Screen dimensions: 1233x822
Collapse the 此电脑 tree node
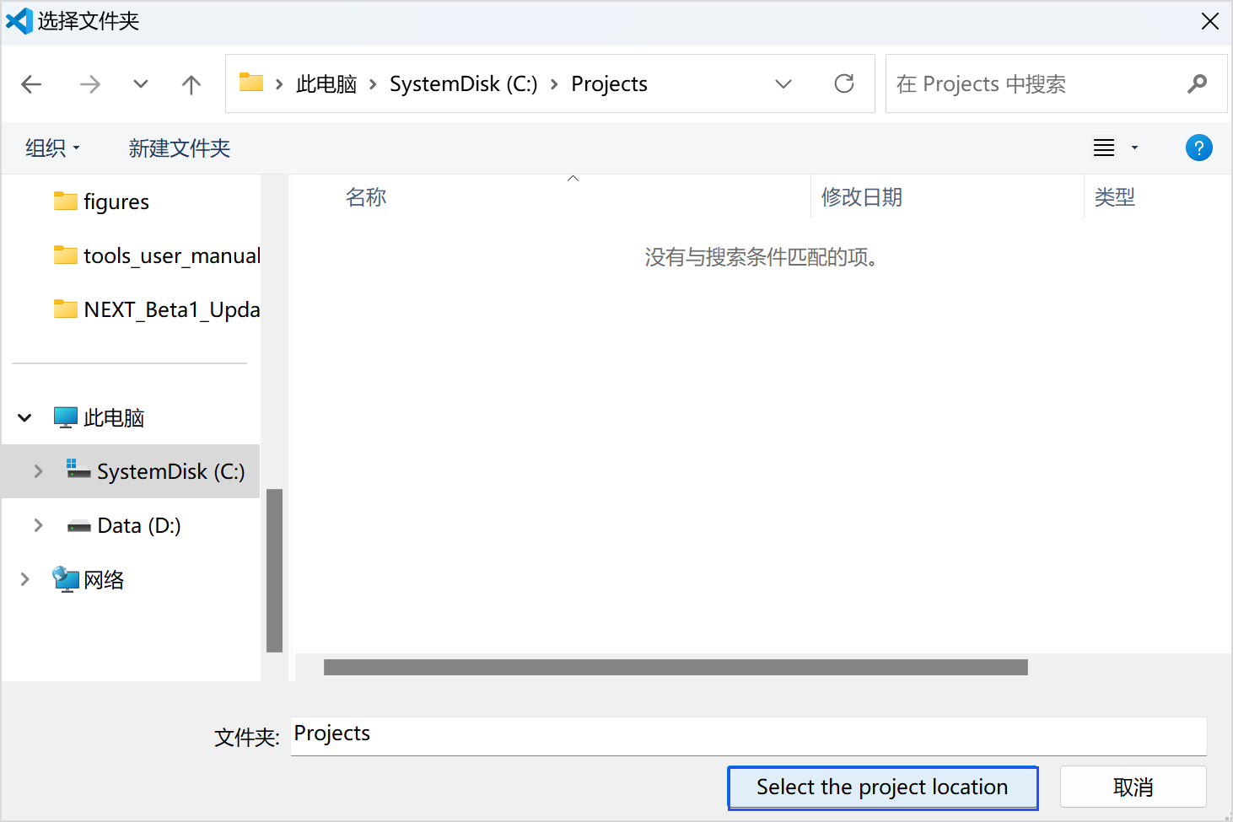(x=24, y=416)
